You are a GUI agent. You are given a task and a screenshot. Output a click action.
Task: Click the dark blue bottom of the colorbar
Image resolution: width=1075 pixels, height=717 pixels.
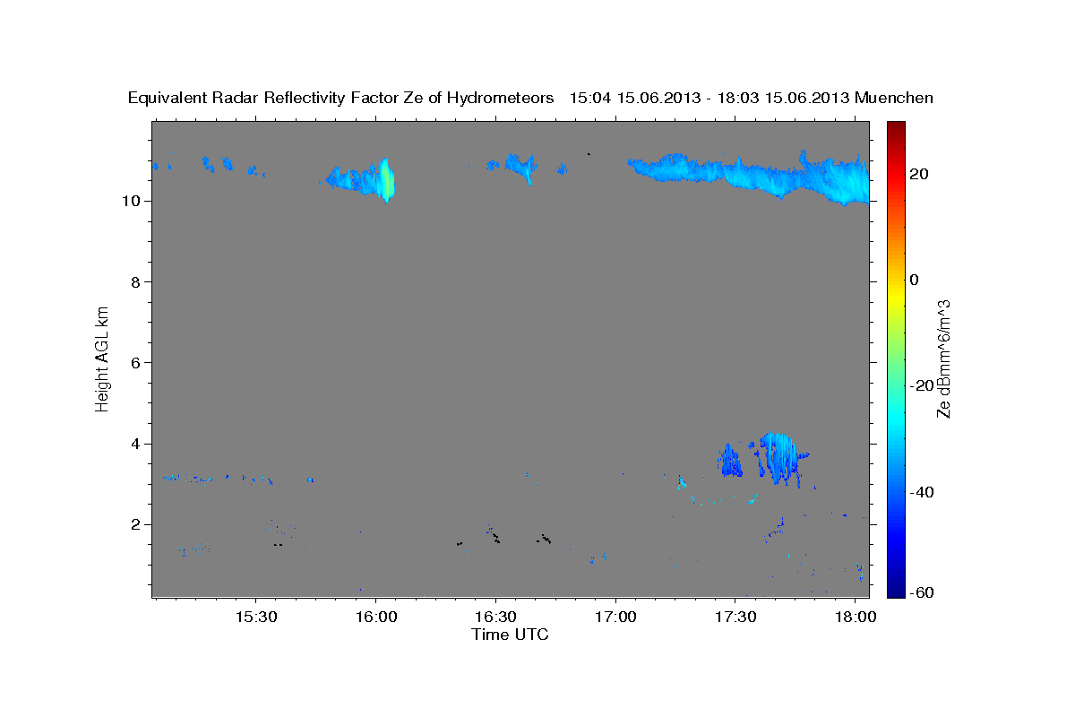pyautogui.click(x=895, y=590)
